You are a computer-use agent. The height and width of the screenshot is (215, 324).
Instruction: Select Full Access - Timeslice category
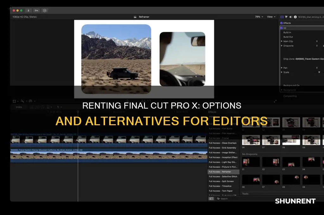(223, 186)
